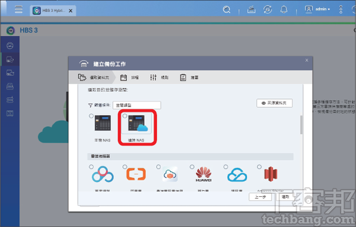Viewport: 356px width, 227px height.
Task: Open the background tasks stack icon
Action: click(x=251, y=9)
